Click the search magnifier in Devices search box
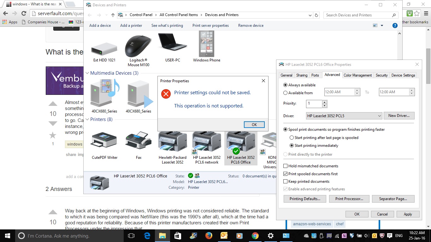The image size is (431, 242). tap(394, 15)
